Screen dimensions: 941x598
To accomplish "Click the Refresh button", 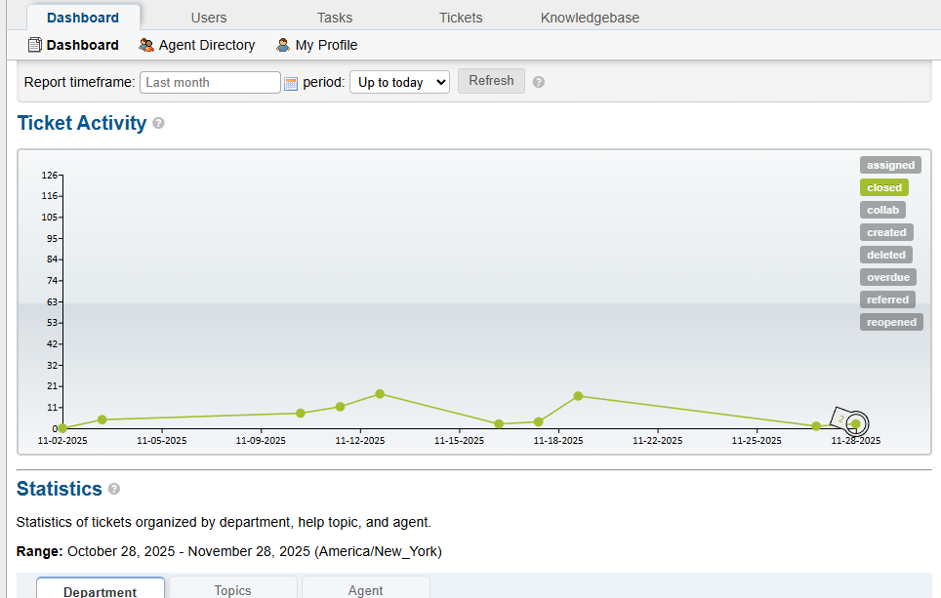I will tap(491, 81).
